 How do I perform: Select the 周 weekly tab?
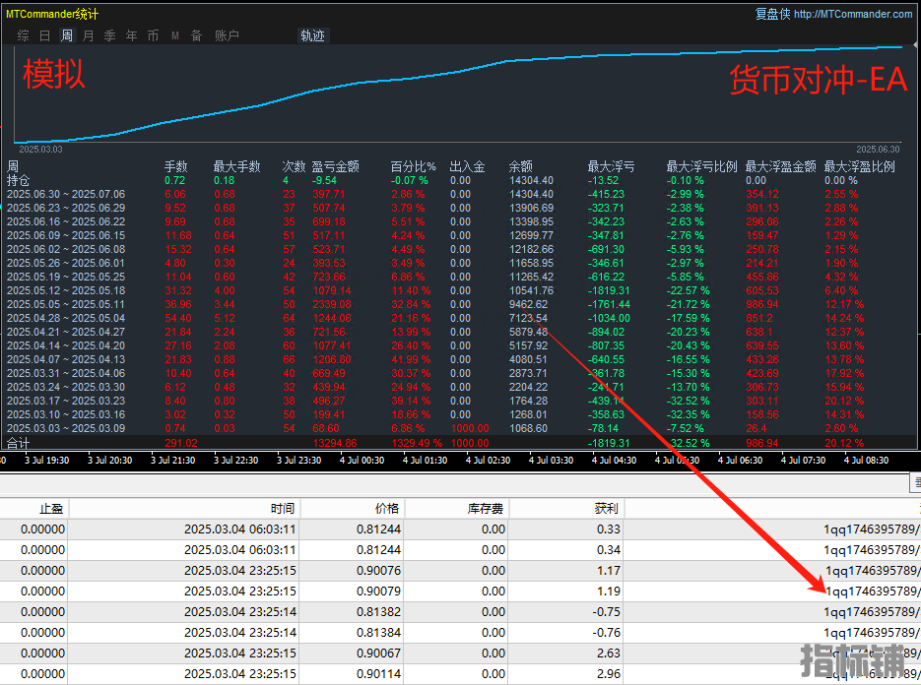click(x=67, y=35)
